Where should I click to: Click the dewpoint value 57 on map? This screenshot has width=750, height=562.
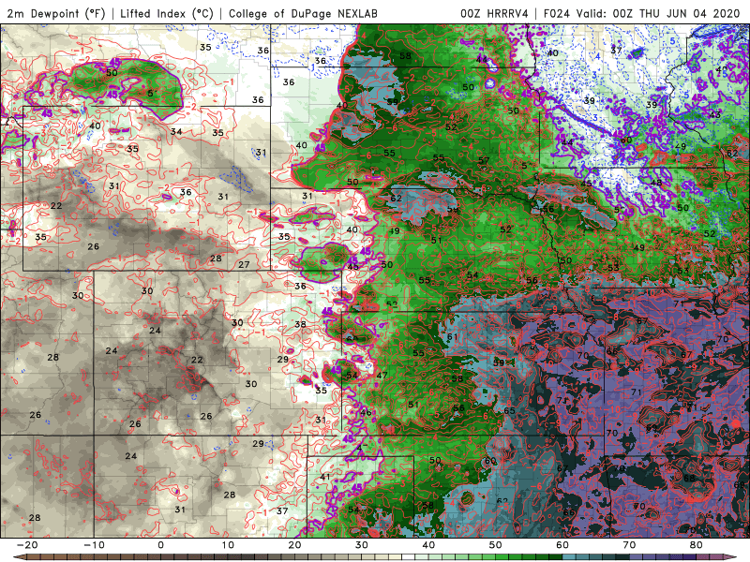coord(484,160)
